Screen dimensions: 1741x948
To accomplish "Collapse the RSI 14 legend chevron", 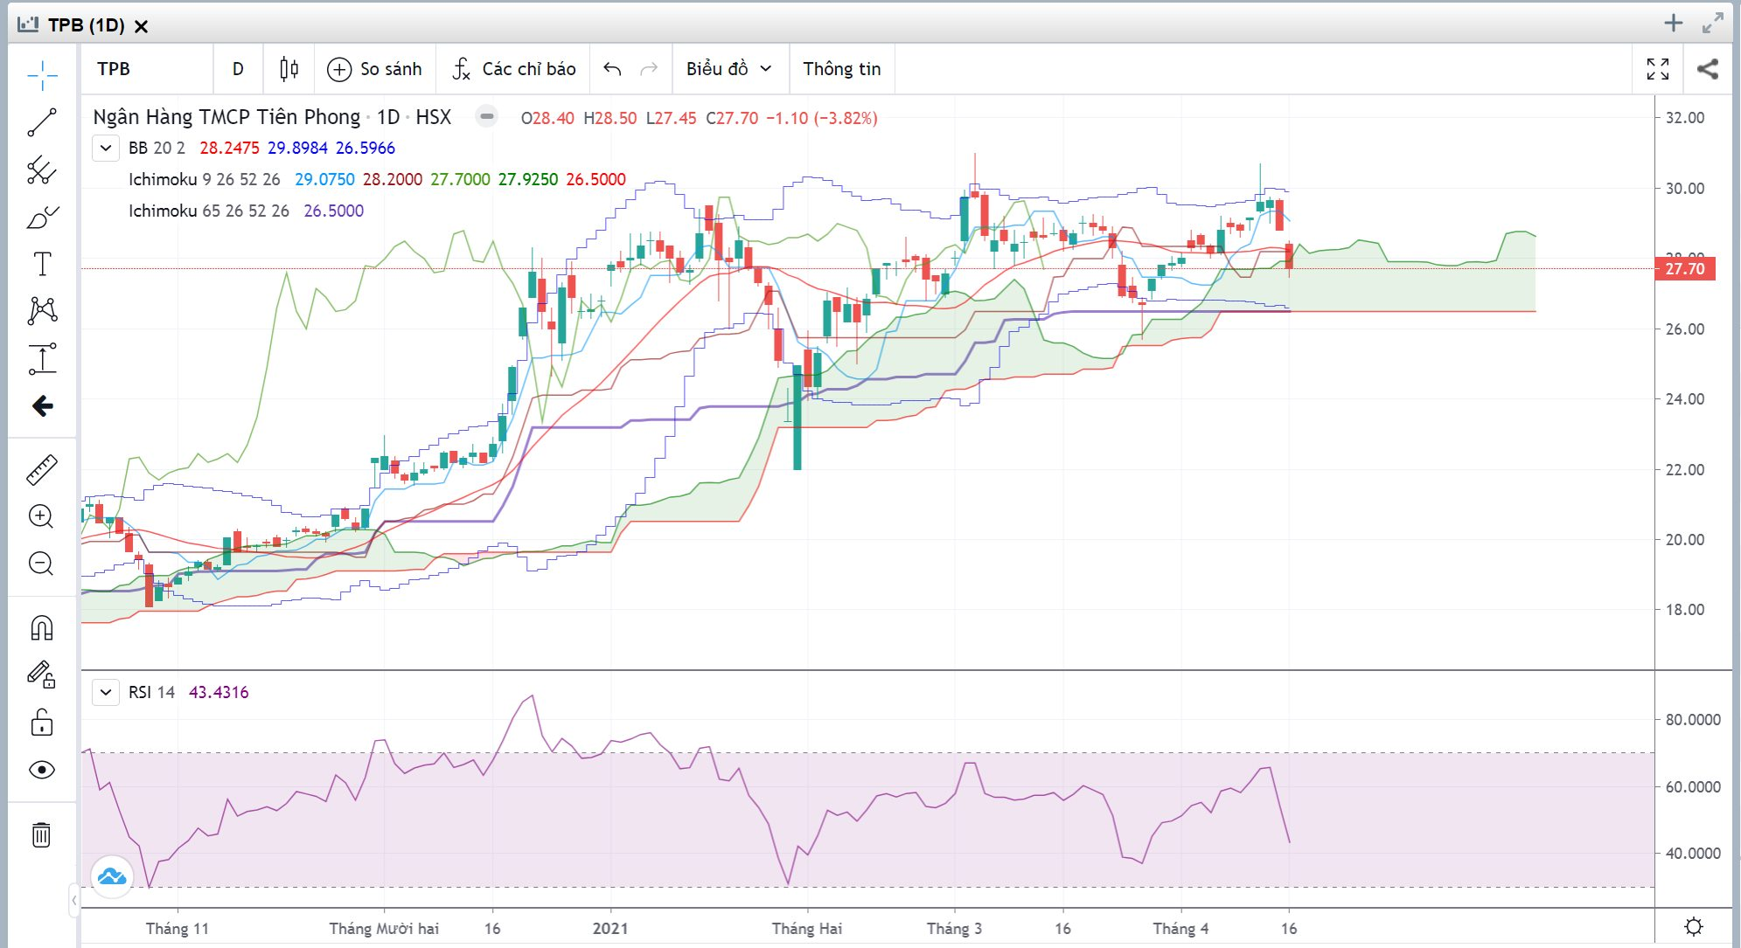I will (x=106, y=693).
